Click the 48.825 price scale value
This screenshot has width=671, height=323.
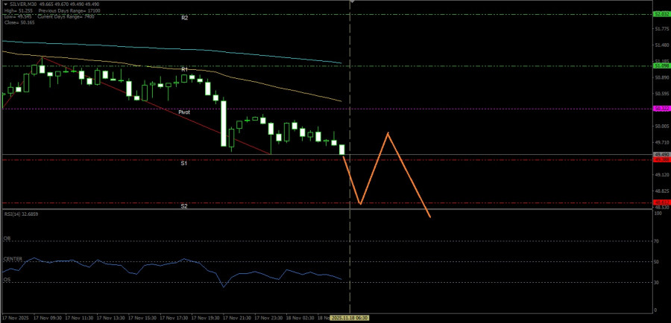(661, 191)
